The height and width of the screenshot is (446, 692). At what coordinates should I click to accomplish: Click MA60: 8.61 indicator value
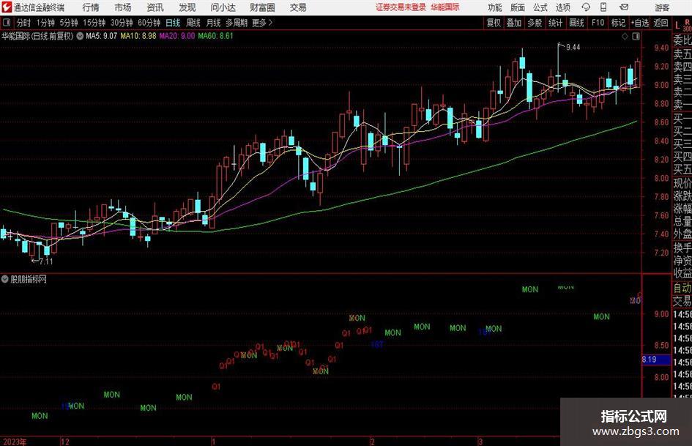click(215, 36)
